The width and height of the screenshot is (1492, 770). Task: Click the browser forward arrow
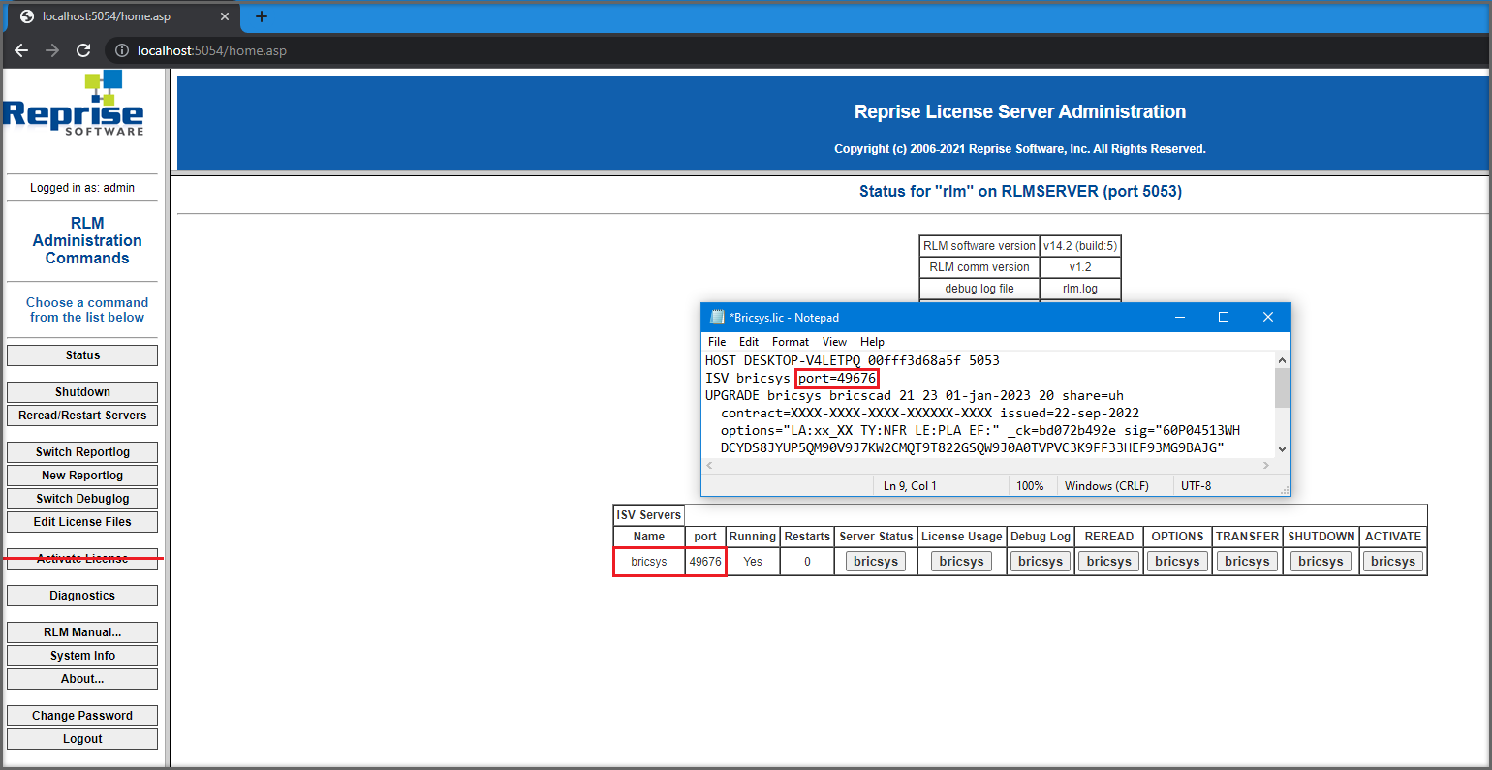coord(52,49)
